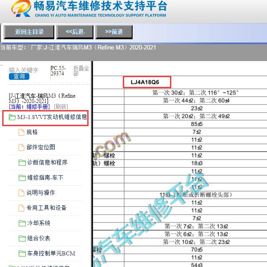Image resolution: width=267 pixels, height=267 pixels.
Task: Select 冷却系统 tree item
Action: (x=39, y=223)
